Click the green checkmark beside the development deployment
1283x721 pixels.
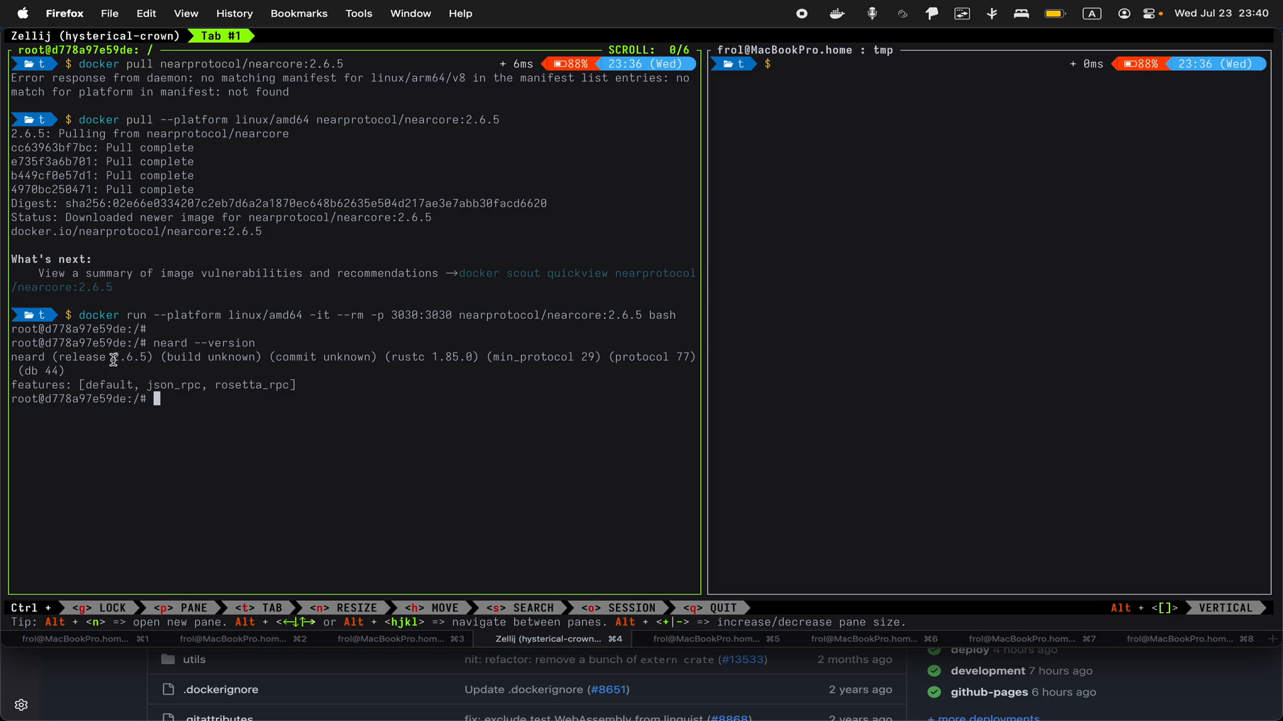[934, 671]
